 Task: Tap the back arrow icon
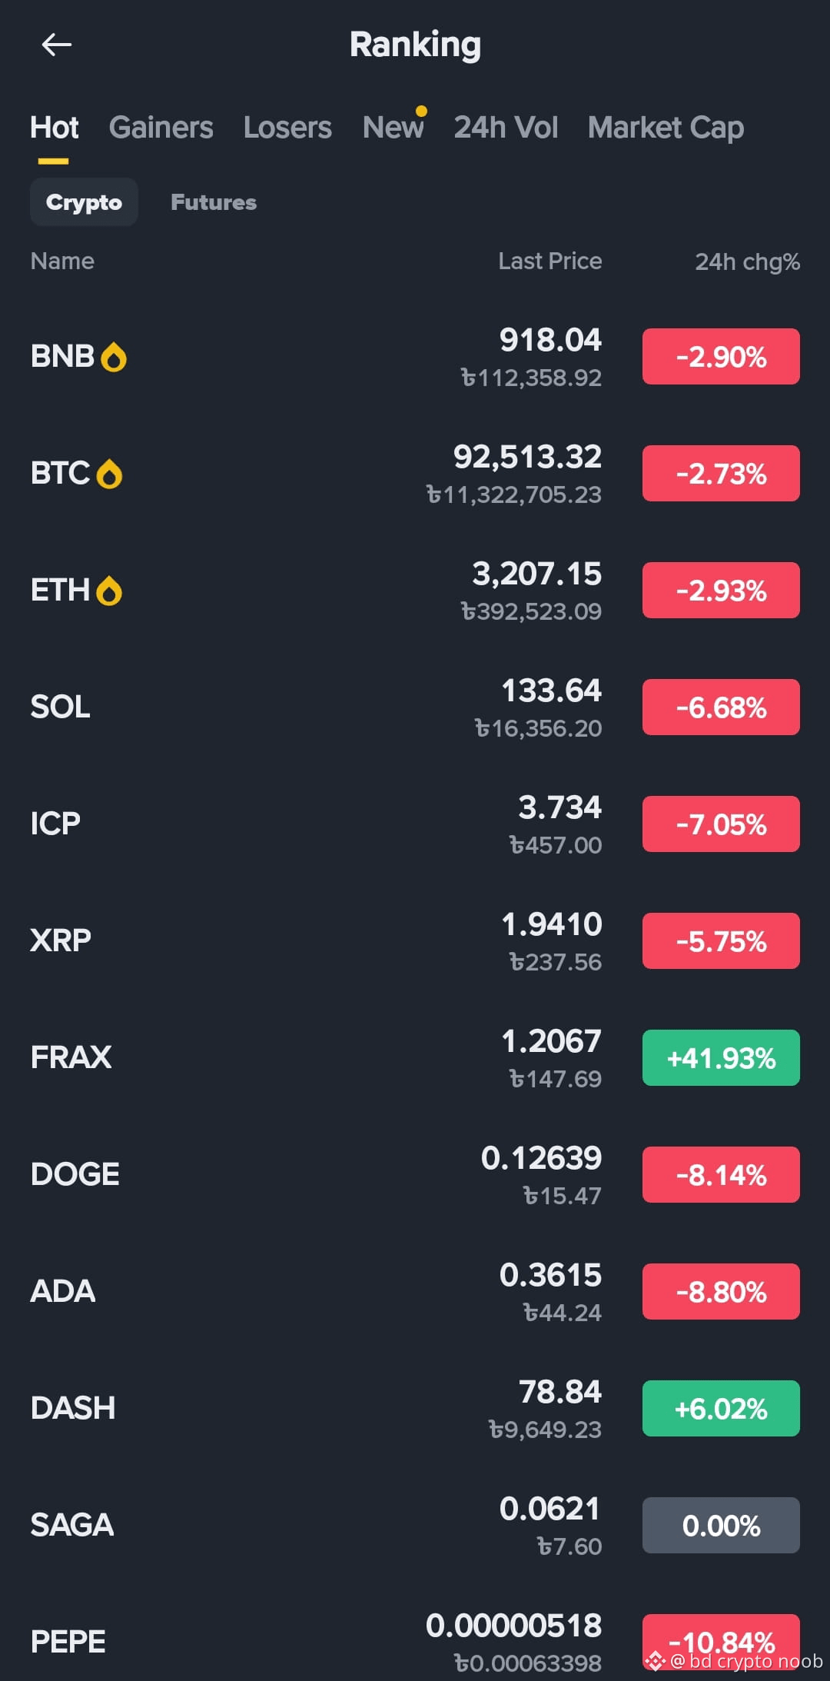click(x=56, y=45)
